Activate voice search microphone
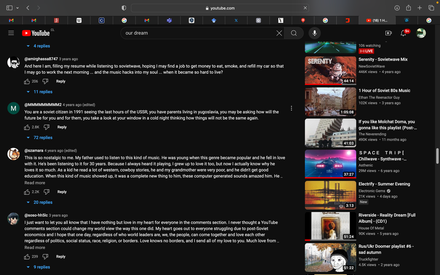Screen dimensions: 440x275 (315, 33)
